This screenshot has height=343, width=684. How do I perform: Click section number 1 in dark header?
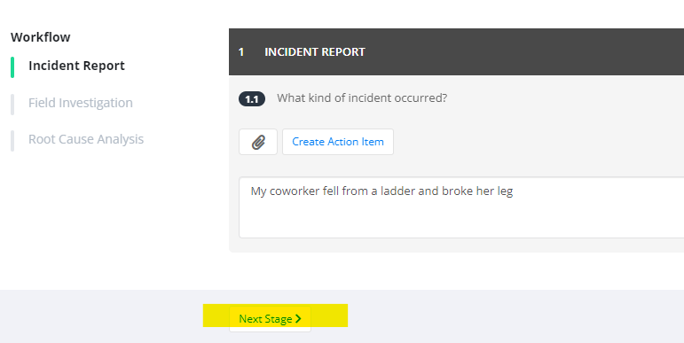click(x=240, y=52)
